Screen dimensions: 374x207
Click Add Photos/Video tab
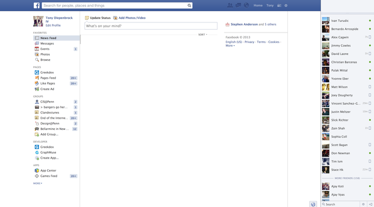(129, 18)
